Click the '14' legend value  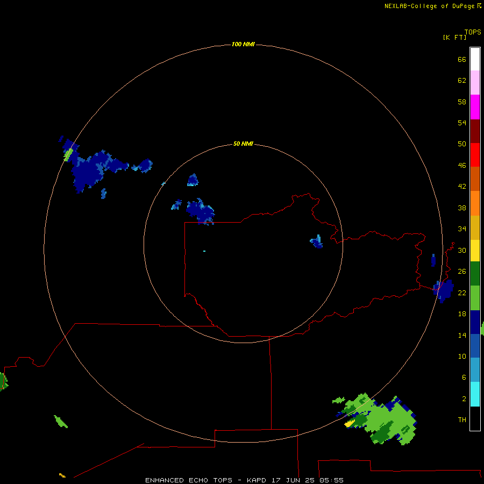coord(462,335)
